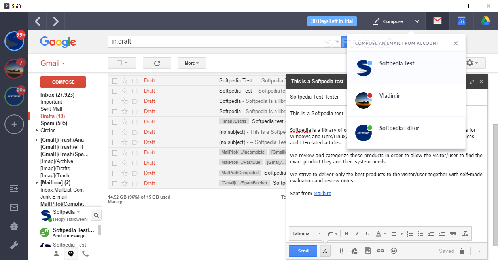Open more options arrow beside discard
The height and width of the screenshot is (260, 498).
tap(479, 251)
